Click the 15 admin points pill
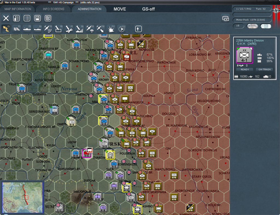The width and height of the screenshot is (280, 215). [x=238, y=26]
